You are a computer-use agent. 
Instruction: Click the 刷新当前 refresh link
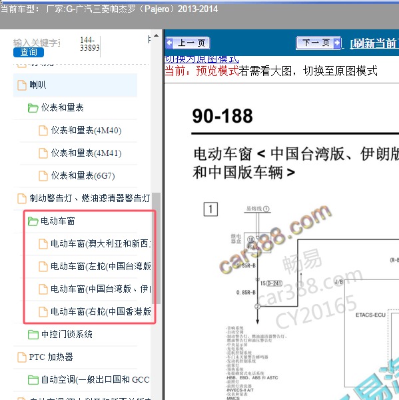374,43
